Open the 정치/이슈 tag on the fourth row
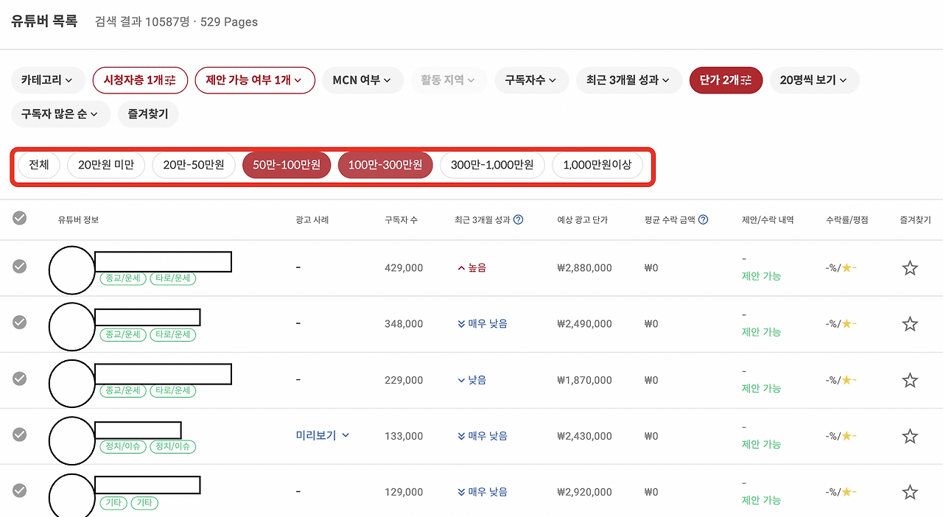The width and height of the screenshot is (943, 517). pyautogui.click(x=122, y=446)
